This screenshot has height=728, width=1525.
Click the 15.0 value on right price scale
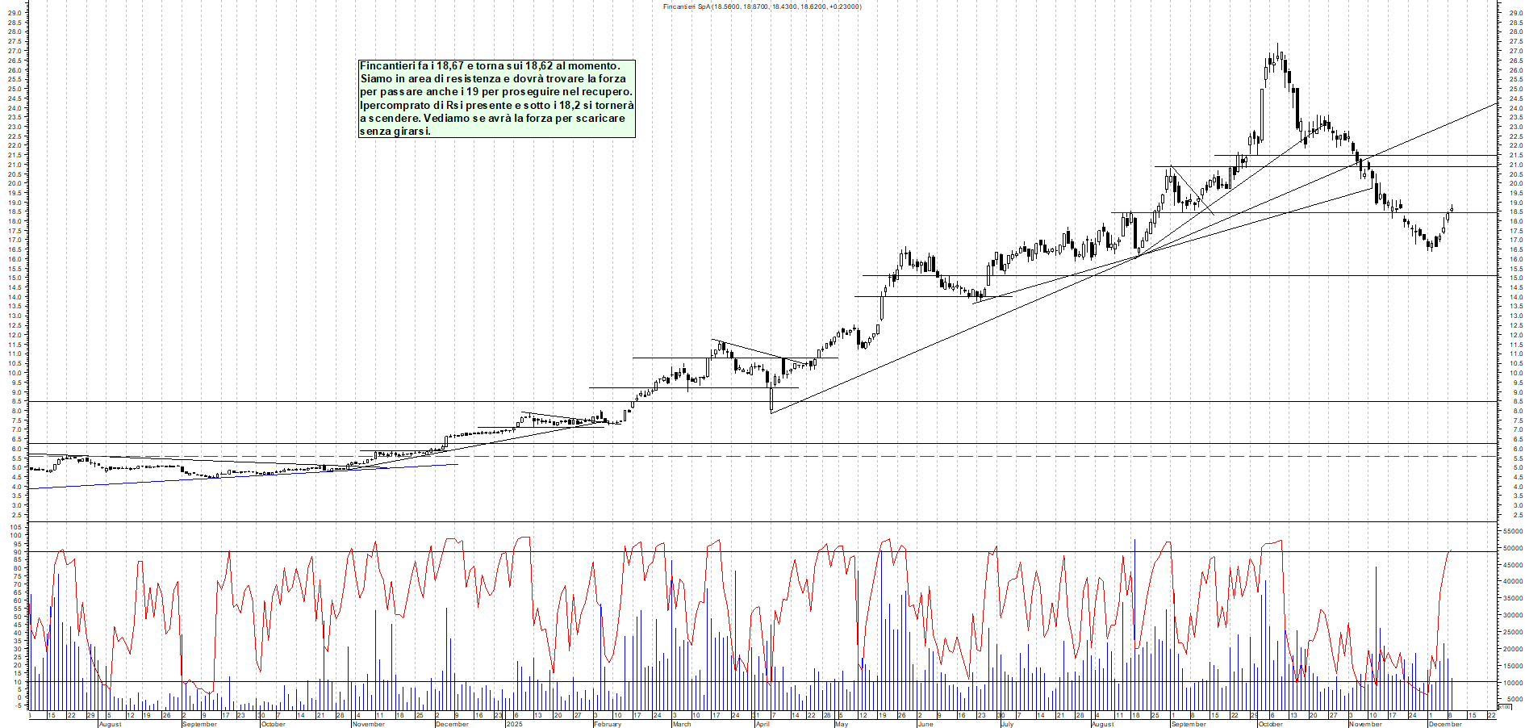(1515, 278)
